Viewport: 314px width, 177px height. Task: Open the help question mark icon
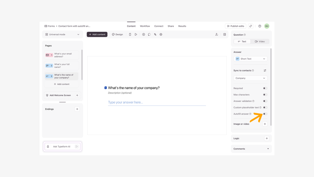pos(260,26)
